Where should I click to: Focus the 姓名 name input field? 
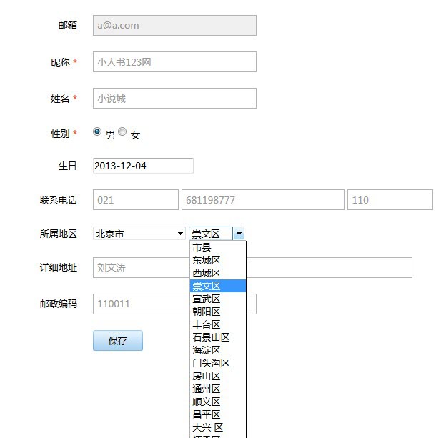(174, 98)
